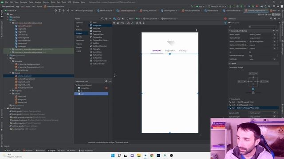Open Default (en-us) locale dropdown
The height and width of the screenshot is (159, 284).
[170, 19]
